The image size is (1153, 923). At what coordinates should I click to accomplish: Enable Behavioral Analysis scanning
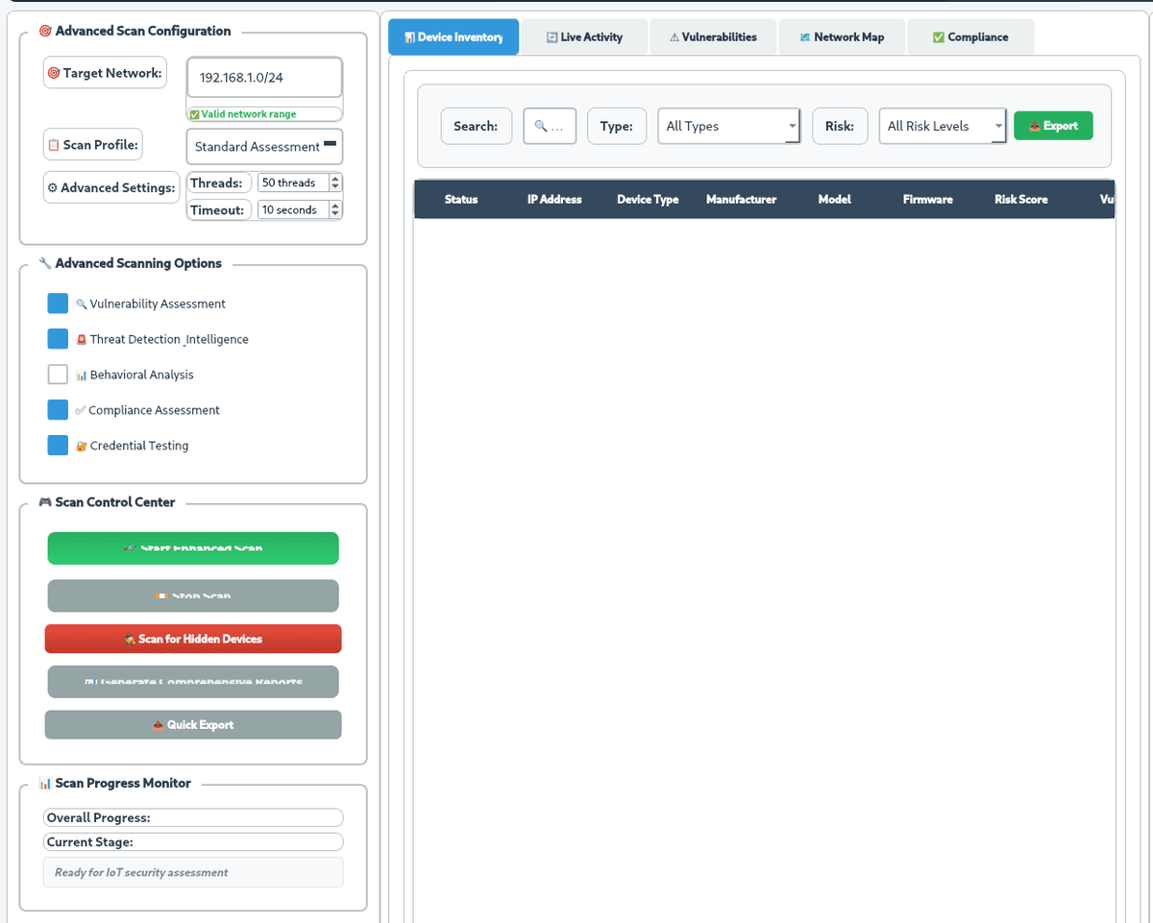point(58,374)
